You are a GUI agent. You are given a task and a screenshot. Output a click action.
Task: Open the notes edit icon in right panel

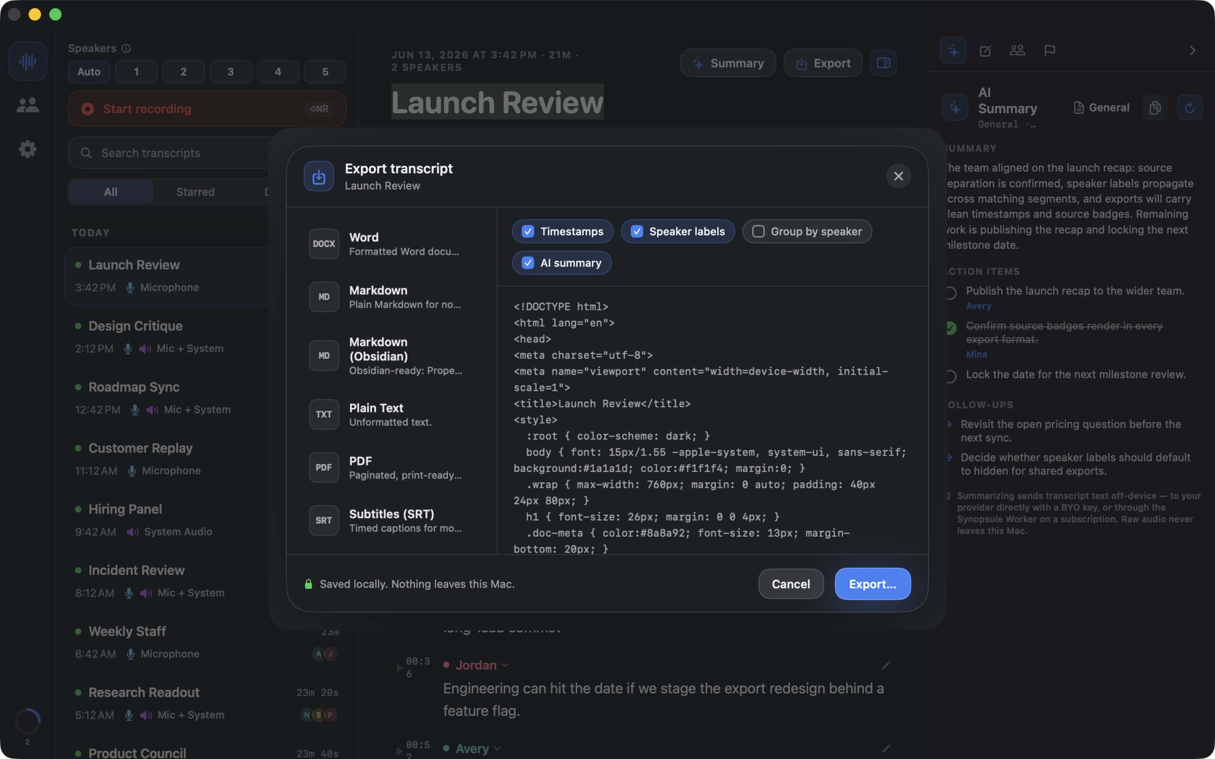pos(985,51)
